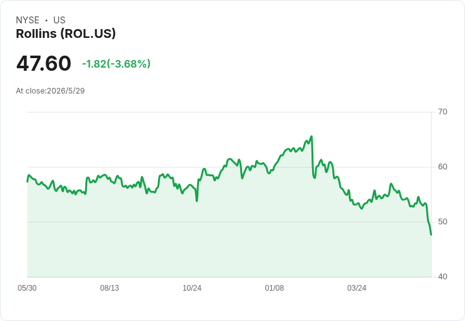The width and height of the screenshot is (465, 321).
Task: Select the 47.60 current price figure
Action: coord(44,63)
